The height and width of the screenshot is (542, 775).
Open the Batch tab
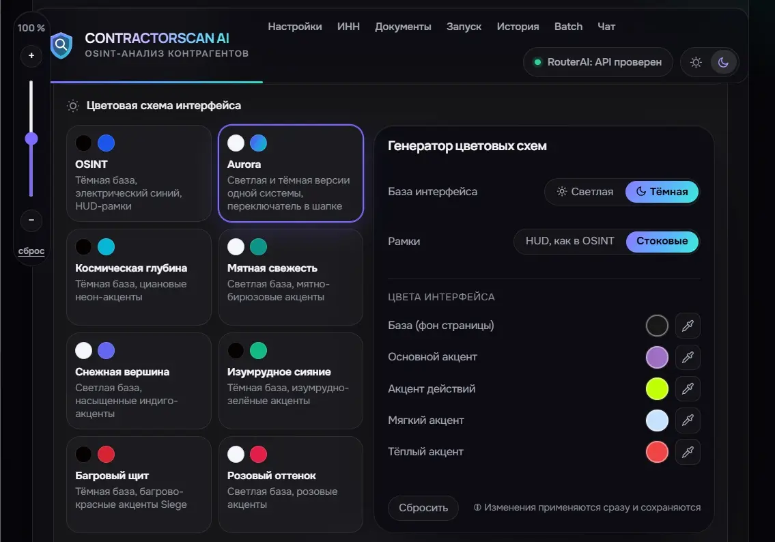click(x=568, y=27)
